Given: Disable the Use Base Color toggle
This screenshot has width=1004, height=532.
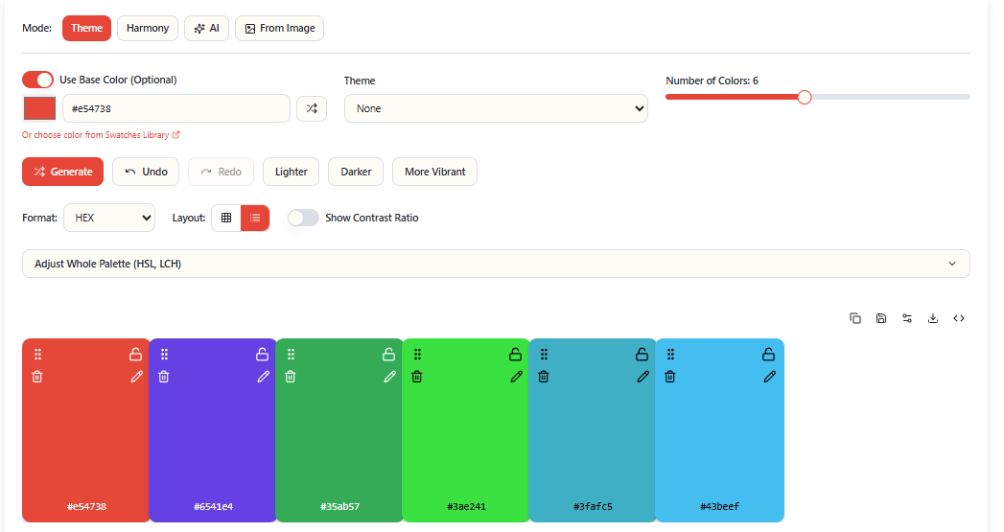Looking at the screenshot, I should pos(37,80).
